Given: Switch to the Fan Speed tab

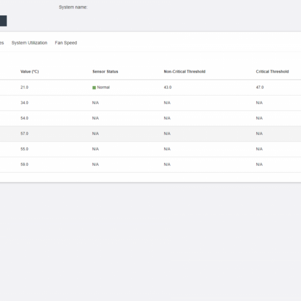Looking at the screenshot, I should [x=66, y=43].
